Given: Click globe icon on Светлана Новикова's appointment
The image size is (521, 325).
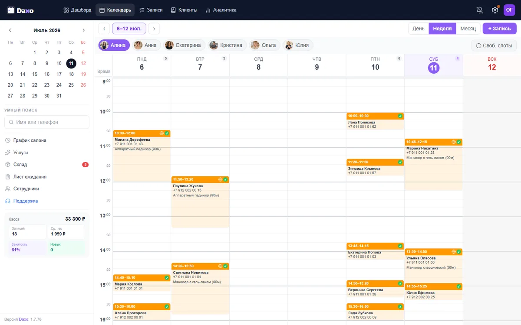Looking at the screenshot, I should click(220, 266).
